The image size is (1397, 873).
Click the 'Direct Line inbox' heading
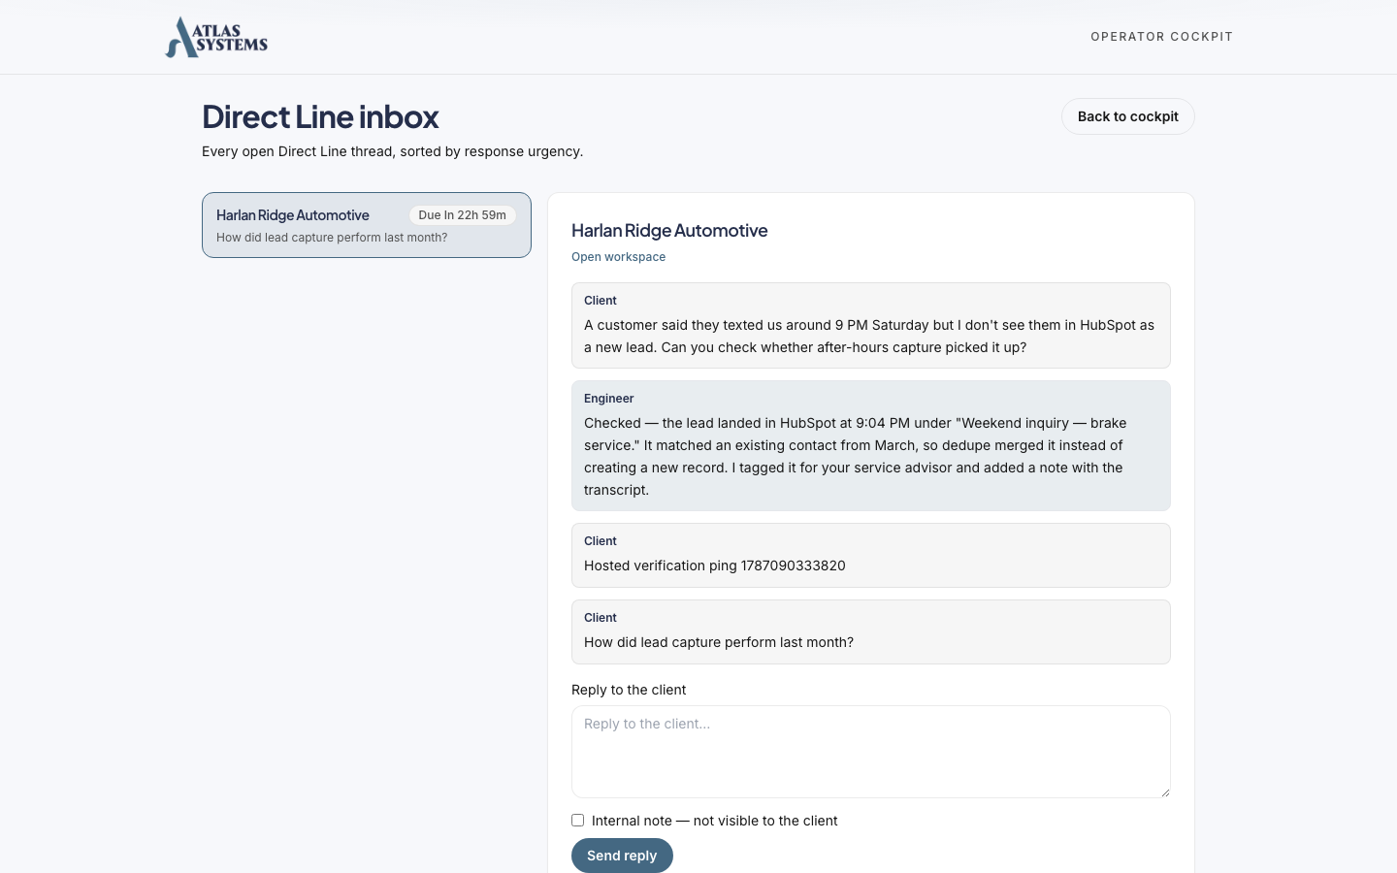pos(320,116)
